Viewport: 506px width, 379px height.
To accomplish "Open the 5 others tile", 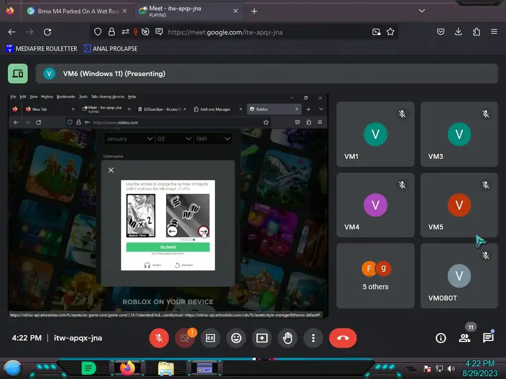I will tap(376, 276).
